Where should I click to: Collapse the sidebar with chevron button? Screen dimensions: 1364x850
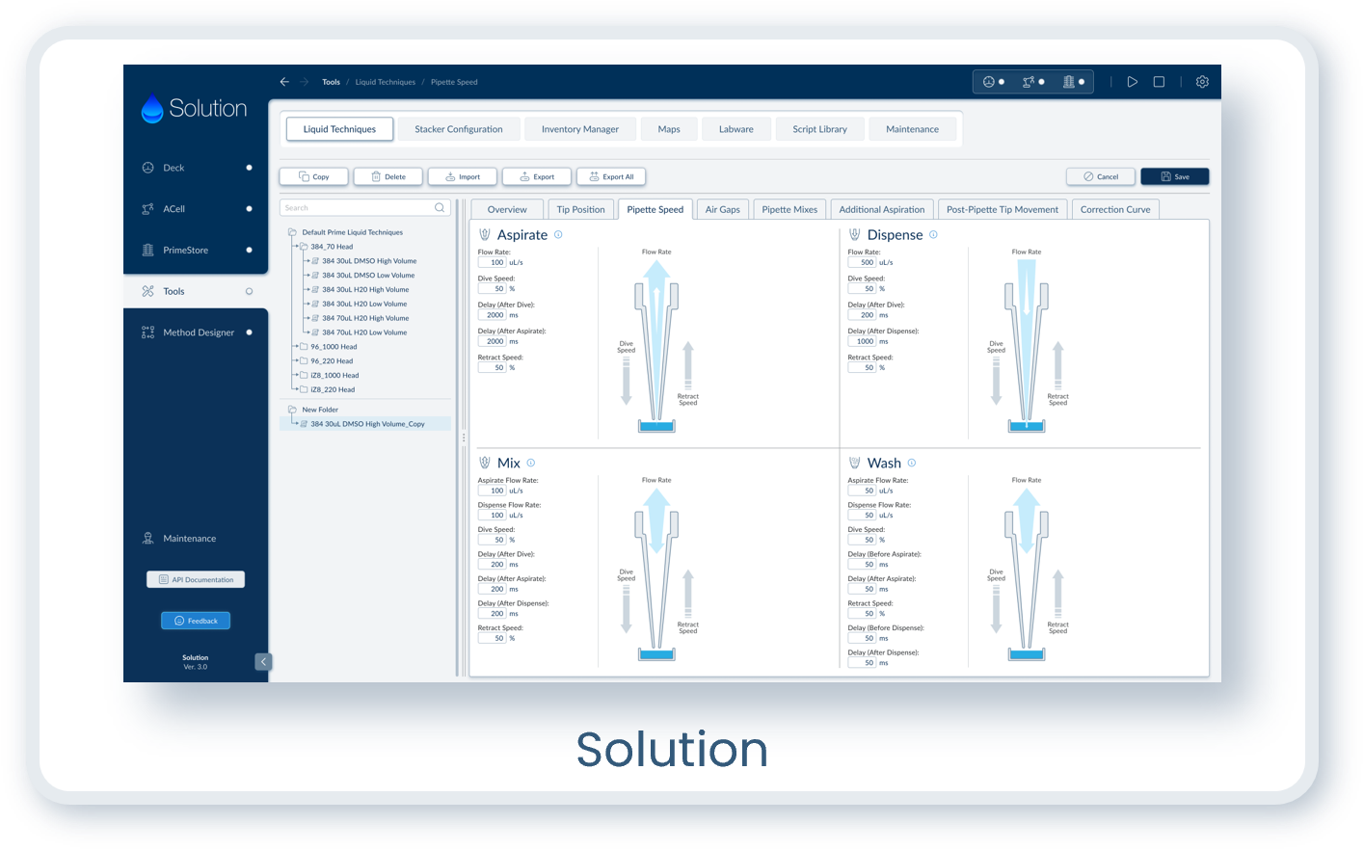coord(263,661)
